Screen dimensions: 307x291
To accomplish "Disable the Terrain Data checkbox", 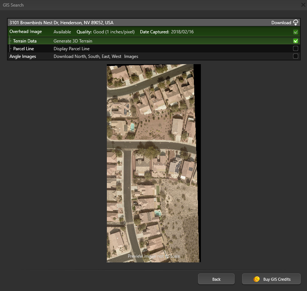I will [295, 41].
